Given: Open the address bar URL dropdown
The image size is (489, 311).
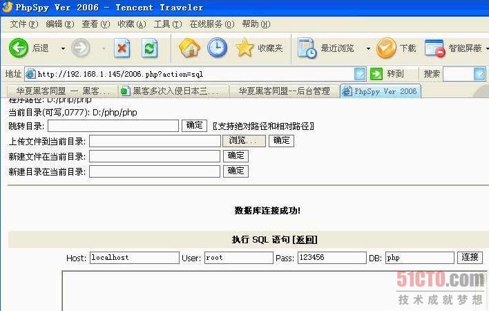Looking at the screenshot, I should tap(360, 74).
